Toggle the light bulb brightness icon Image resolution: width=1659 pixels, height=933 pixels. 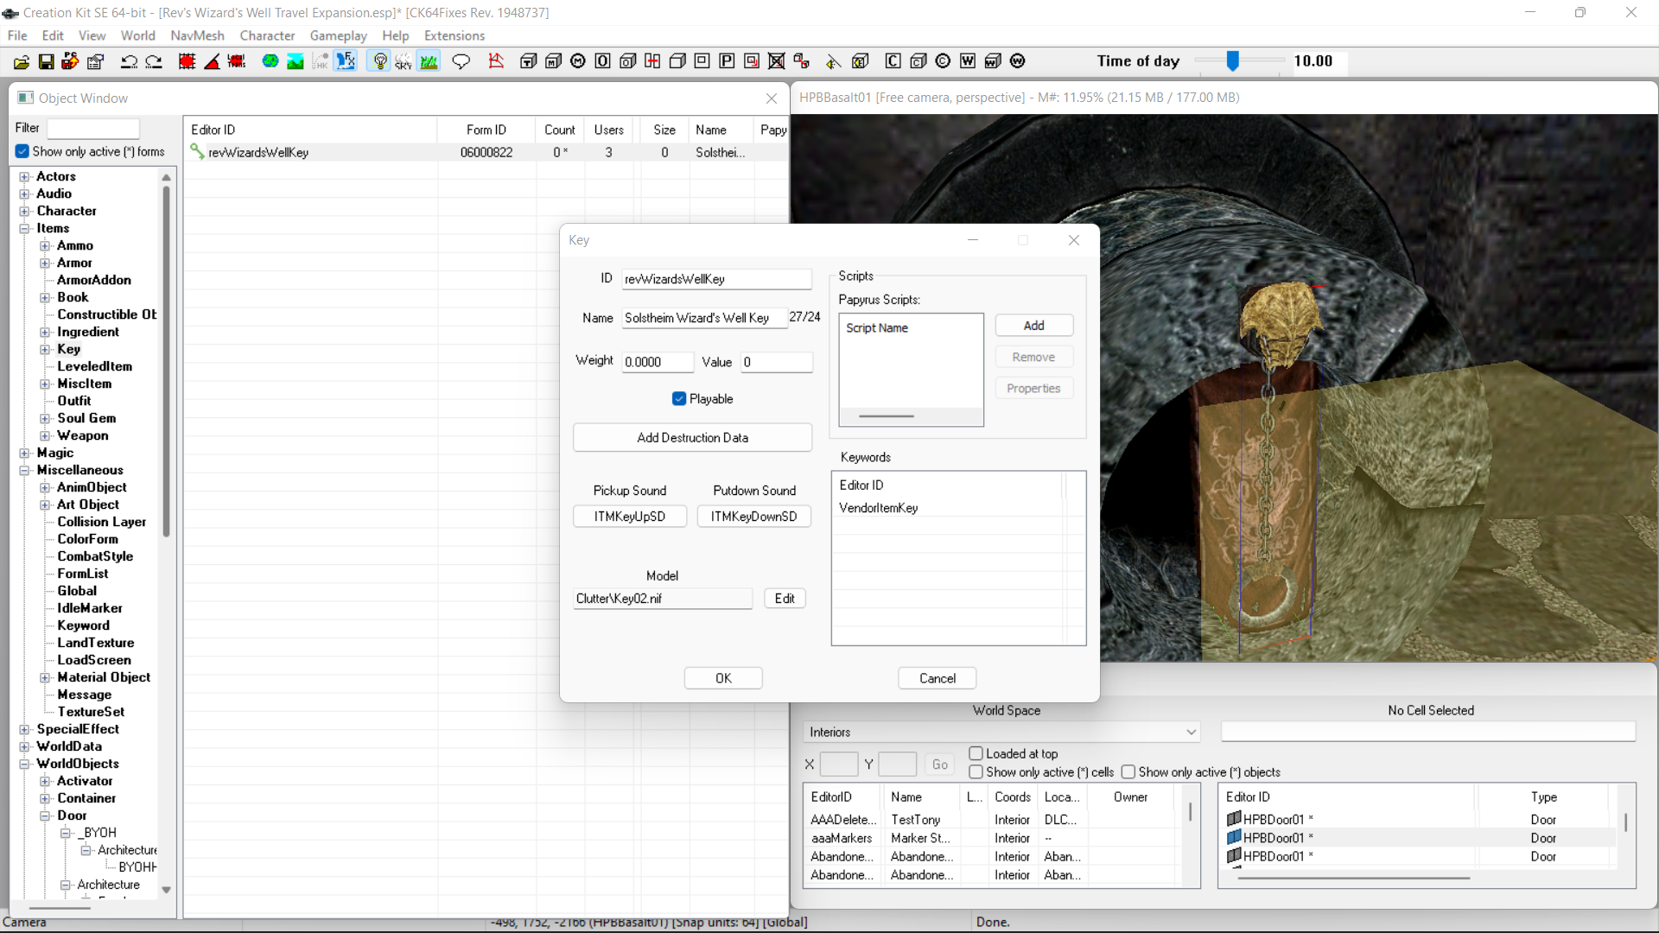click(379, 61)
